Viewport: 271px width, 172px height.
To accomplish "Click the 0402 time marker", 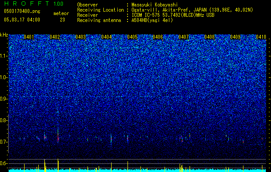I will pyautogui.click(x=55, y=37).
